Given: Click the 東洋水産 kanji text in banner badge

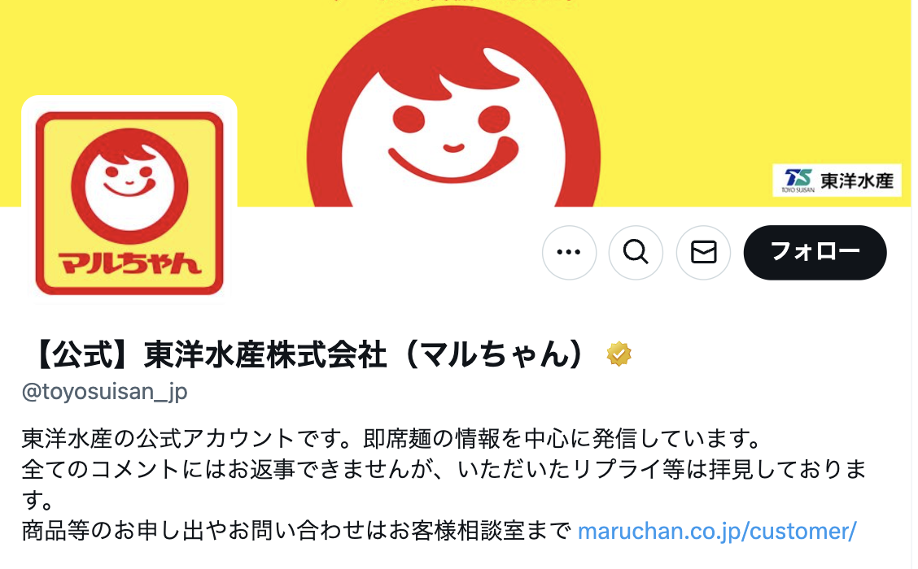Looking at the screenshot, I should pos(857,181).
